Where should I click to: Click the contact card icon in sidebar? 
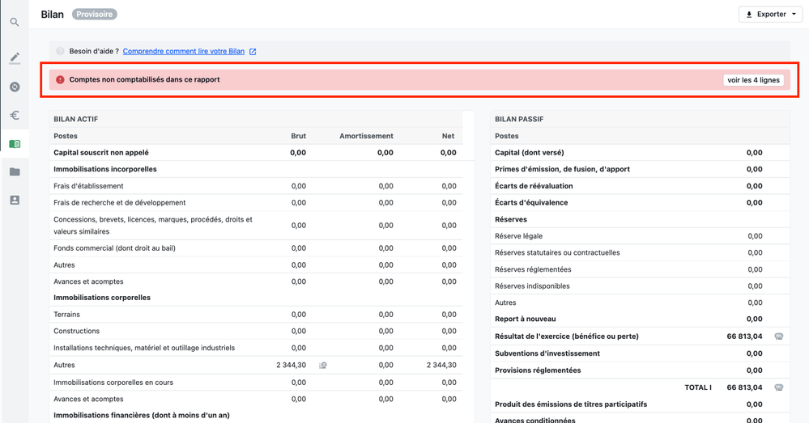pyautogui.click(x=15, y=200)
